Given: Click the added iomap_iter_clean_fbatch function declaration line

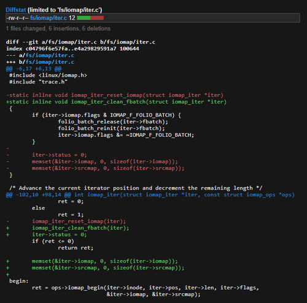Looking at the screenshot, I should [x=116, y=102].
